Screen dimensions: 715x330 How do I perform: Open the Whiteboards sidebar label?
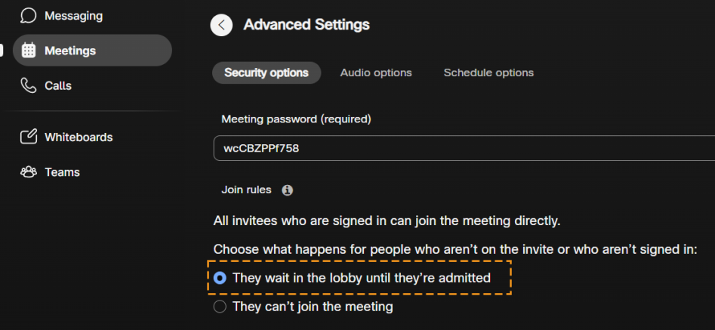tap(79, 137)
